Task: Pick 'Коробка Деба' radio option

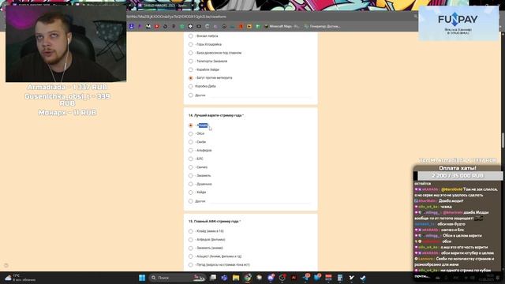Action: 191,86
